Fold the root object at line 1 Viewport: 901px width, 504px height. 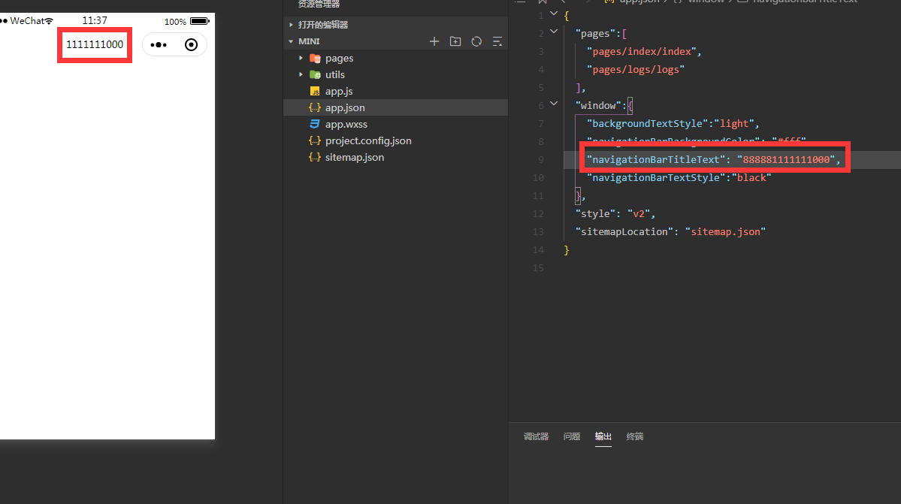553,14
